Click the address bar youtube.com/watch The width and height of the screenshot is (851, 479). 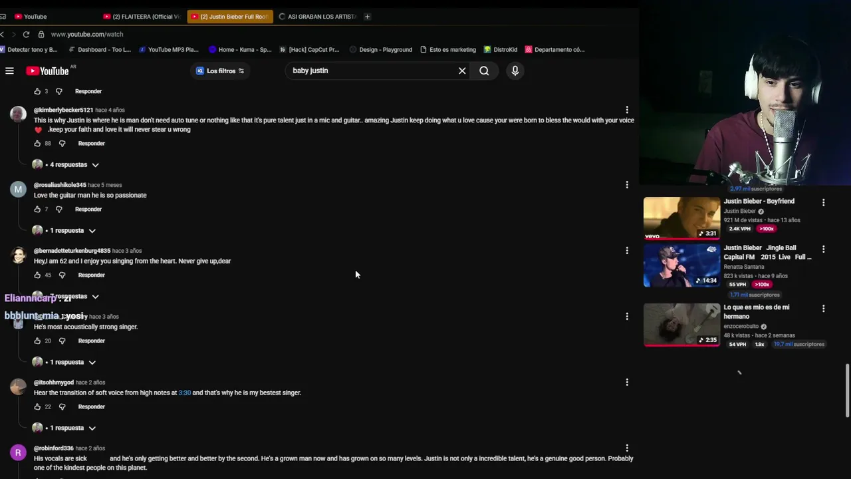click(86, 34)
